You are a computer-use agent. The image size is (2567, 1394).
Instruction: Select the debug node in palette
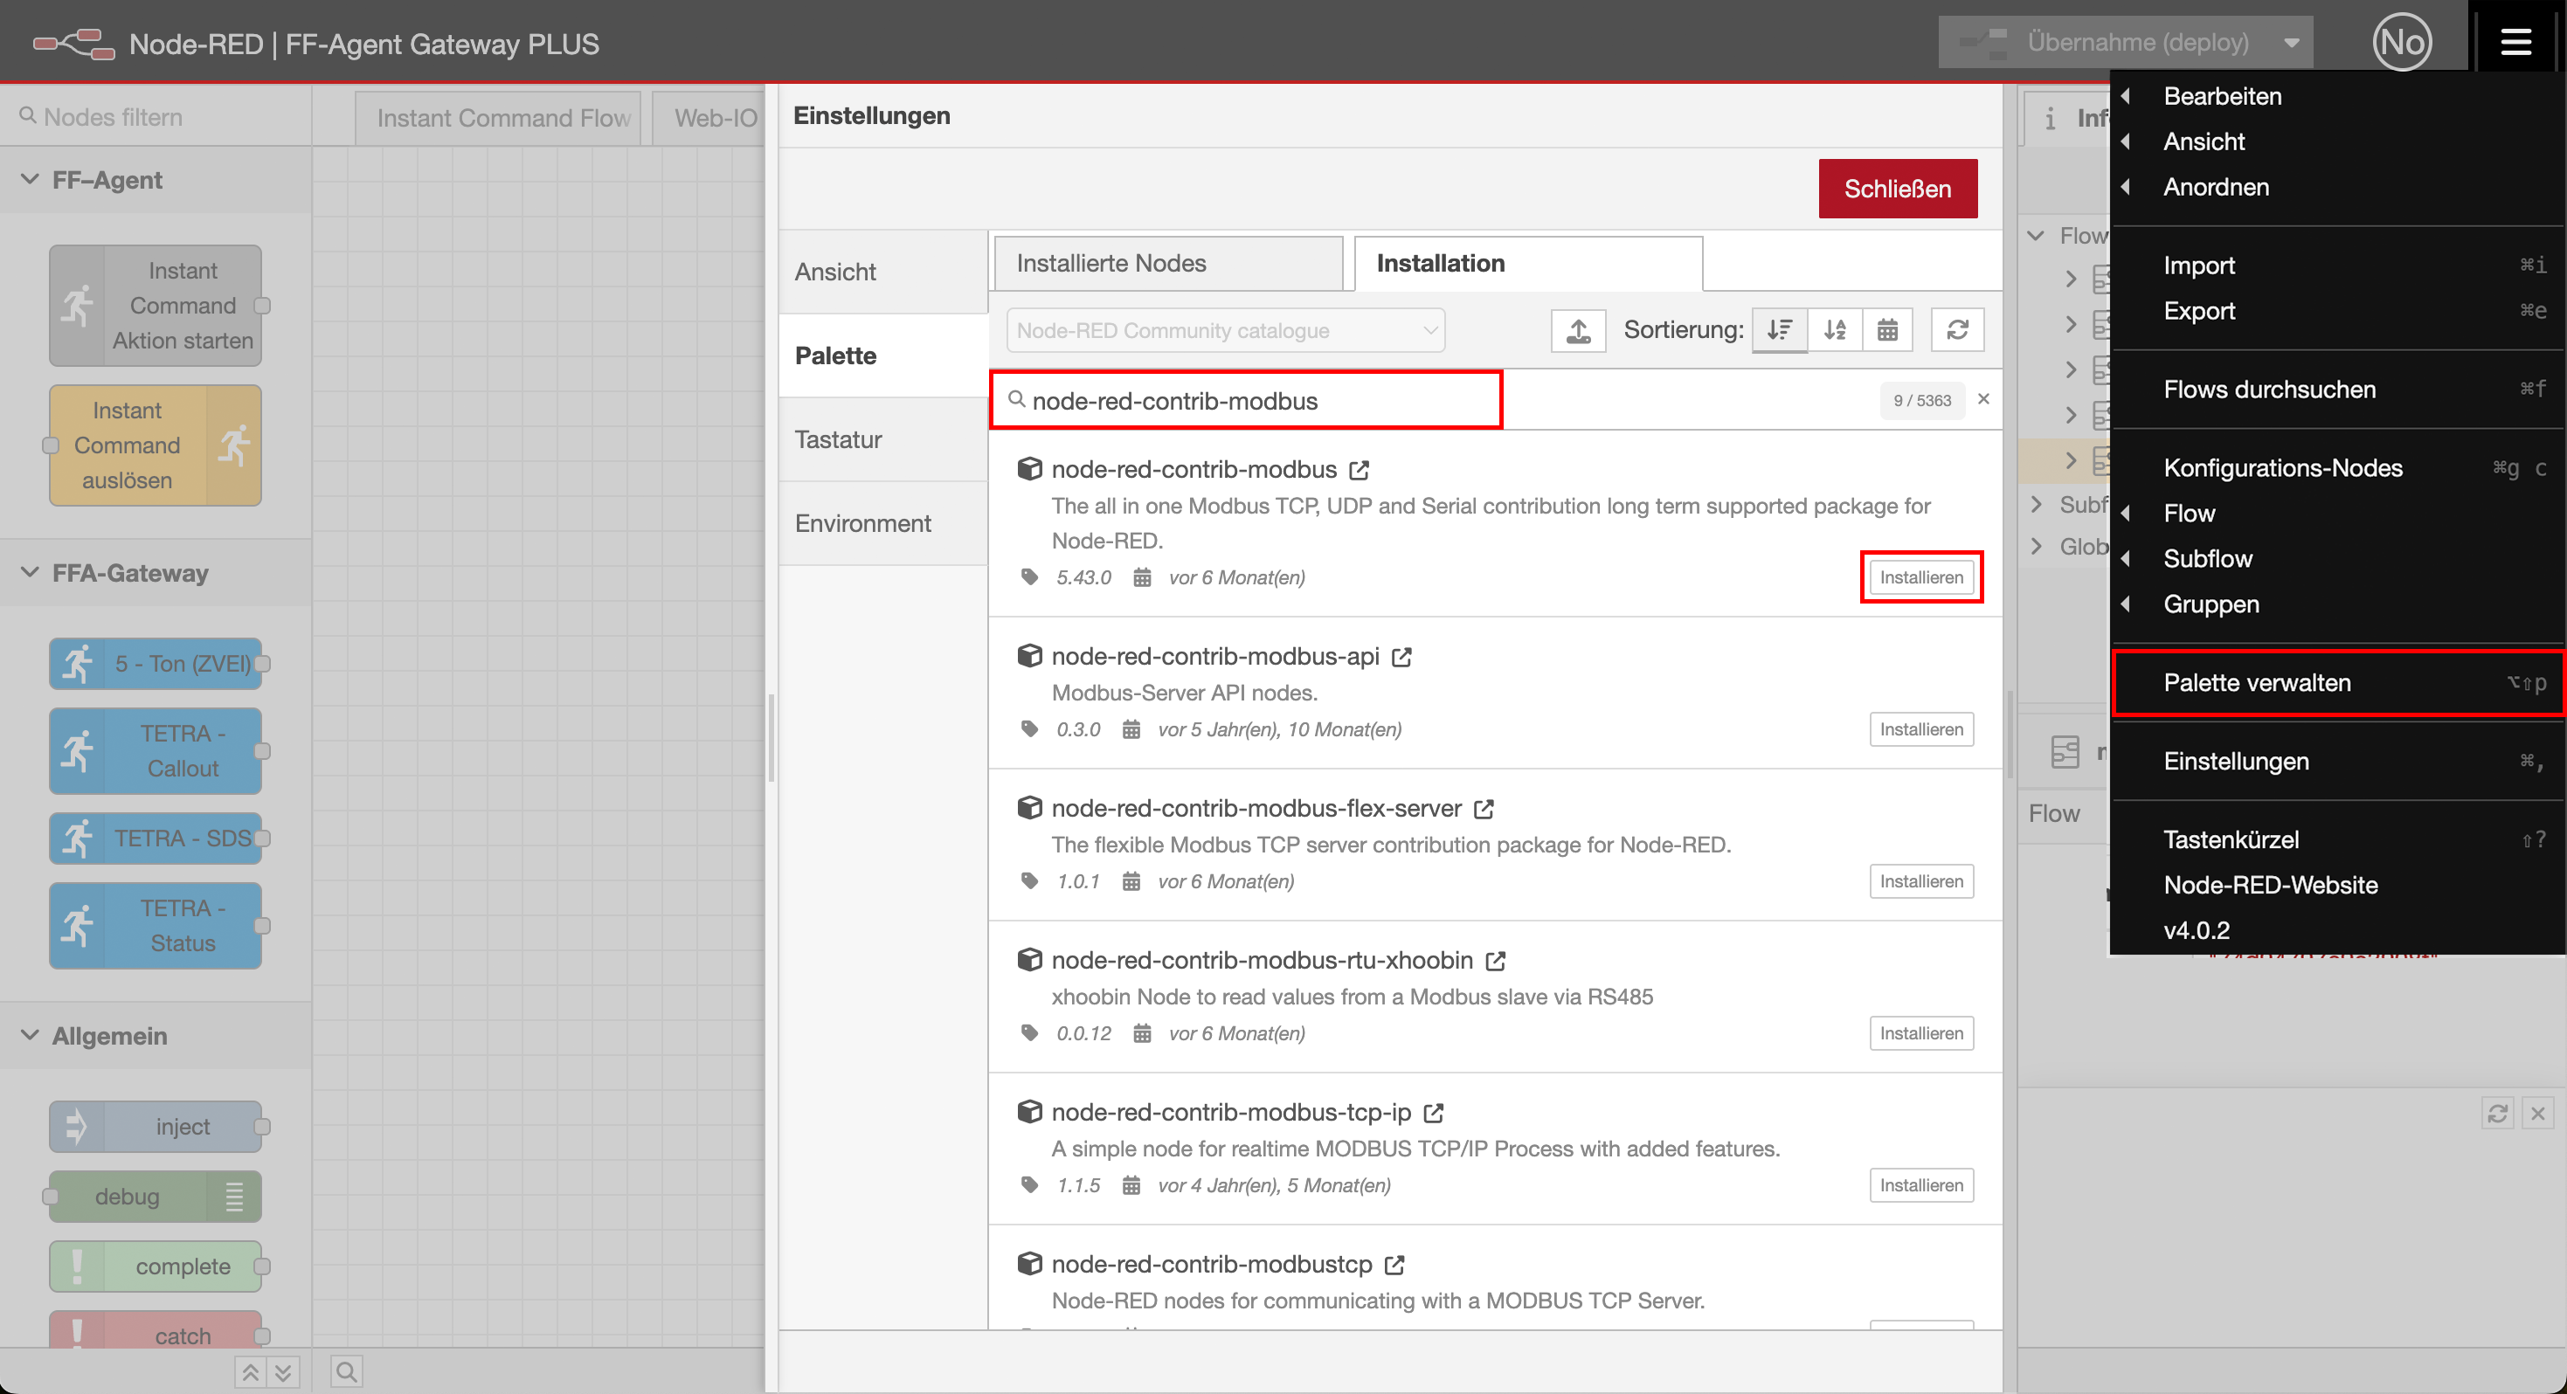coord(156,1197)
